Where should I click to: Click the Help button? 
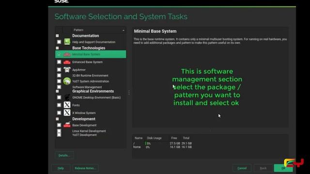pos(61,168)
